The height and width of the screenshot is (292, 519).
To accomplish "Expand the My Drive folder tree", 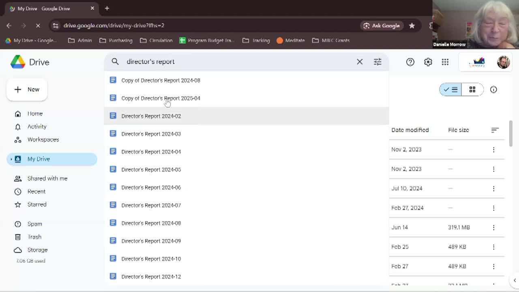I will (x=11, y=159).
